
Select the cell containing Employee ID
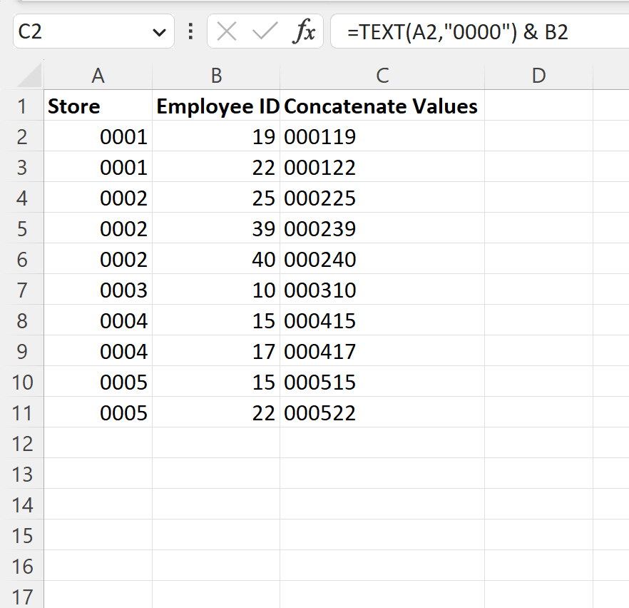(215, 106)
